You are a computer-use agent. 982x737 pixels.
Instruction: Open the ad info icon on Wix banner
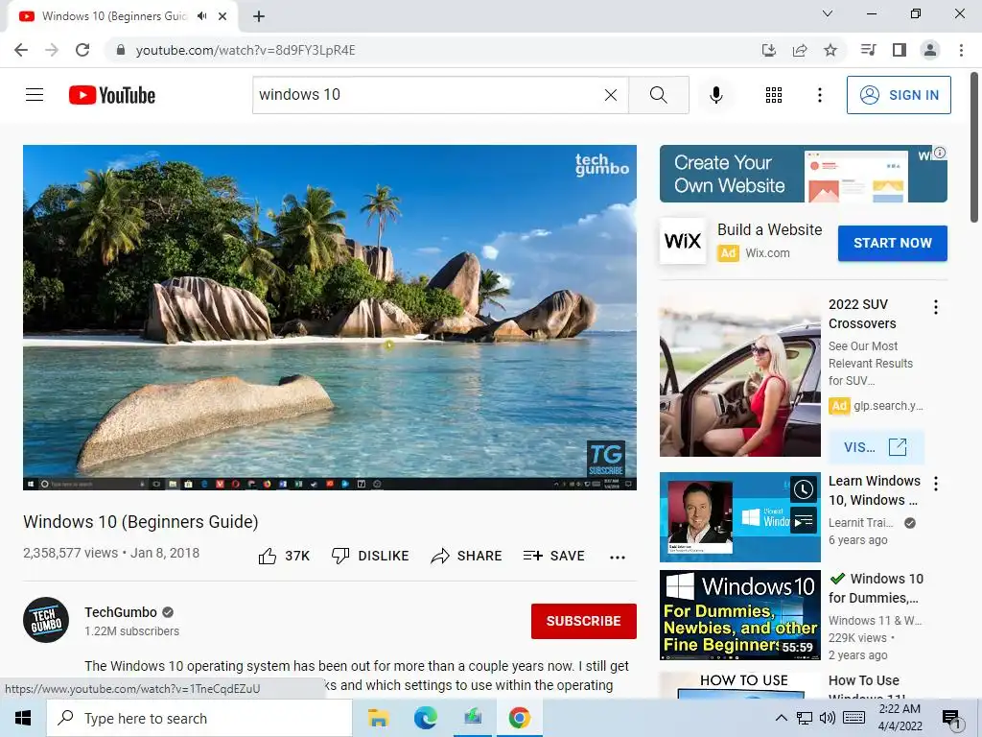point(940,153)
